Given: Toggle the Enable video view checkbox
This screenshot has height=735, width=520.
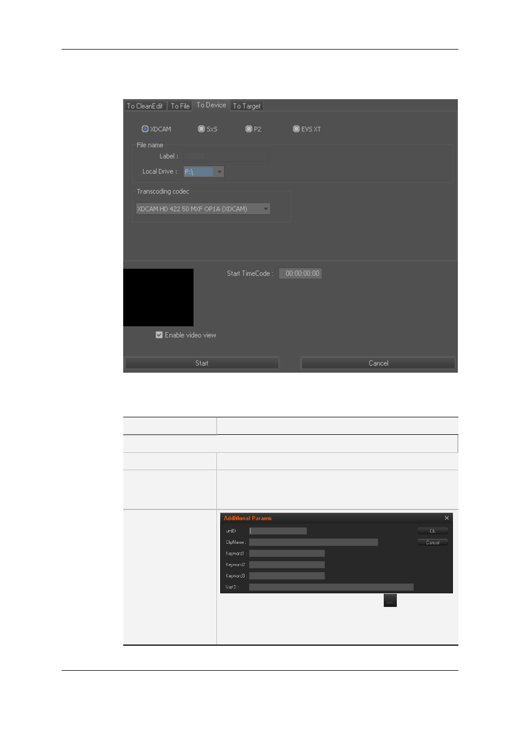Looking at the screenshot, I should (x=159, y=335).
